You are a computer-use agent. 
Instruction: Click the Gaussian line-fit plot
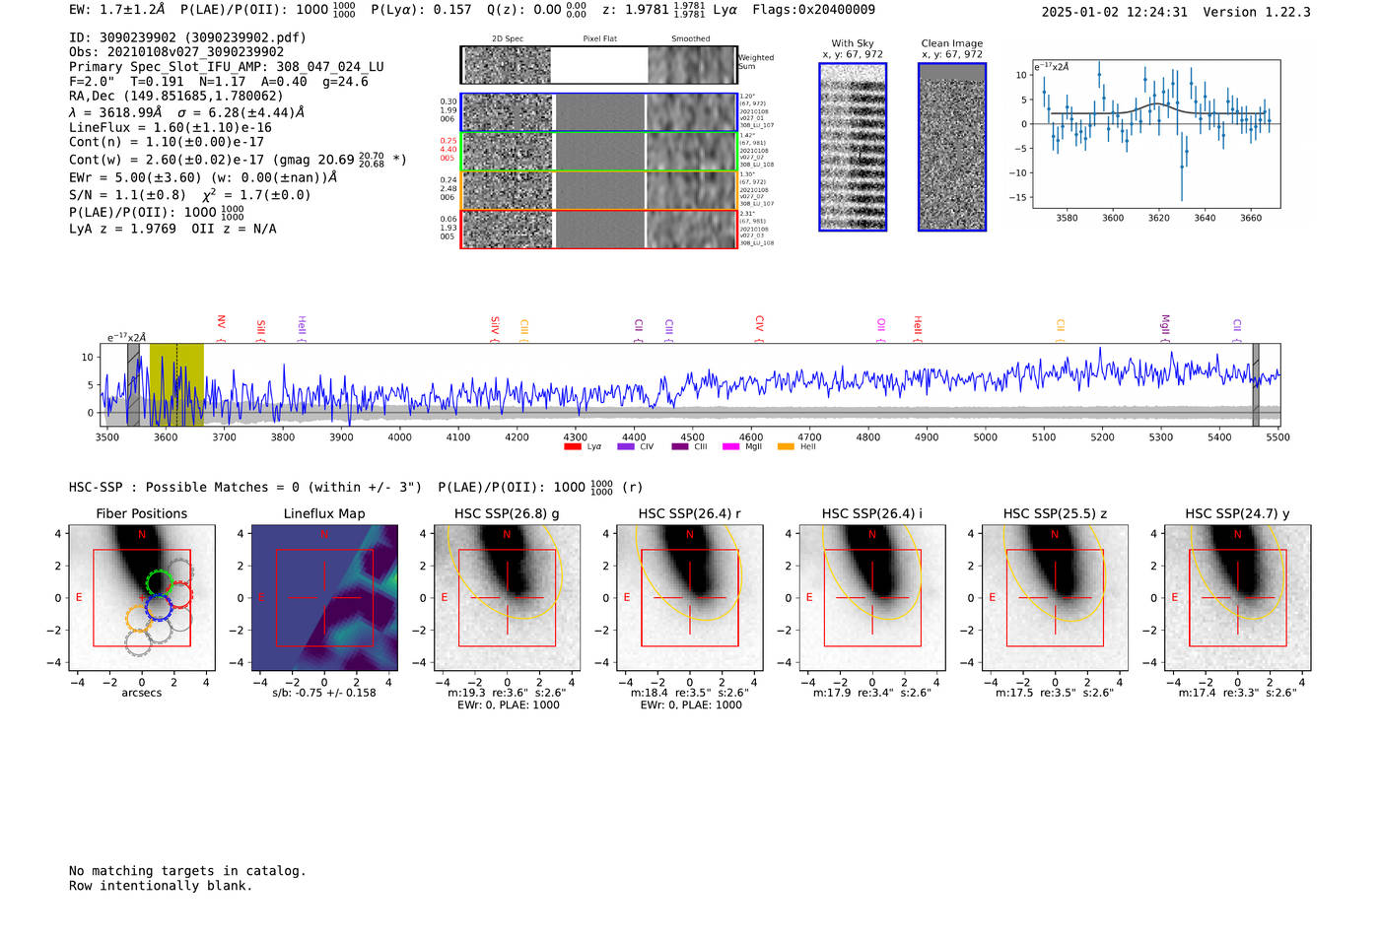coord(1155,134)
